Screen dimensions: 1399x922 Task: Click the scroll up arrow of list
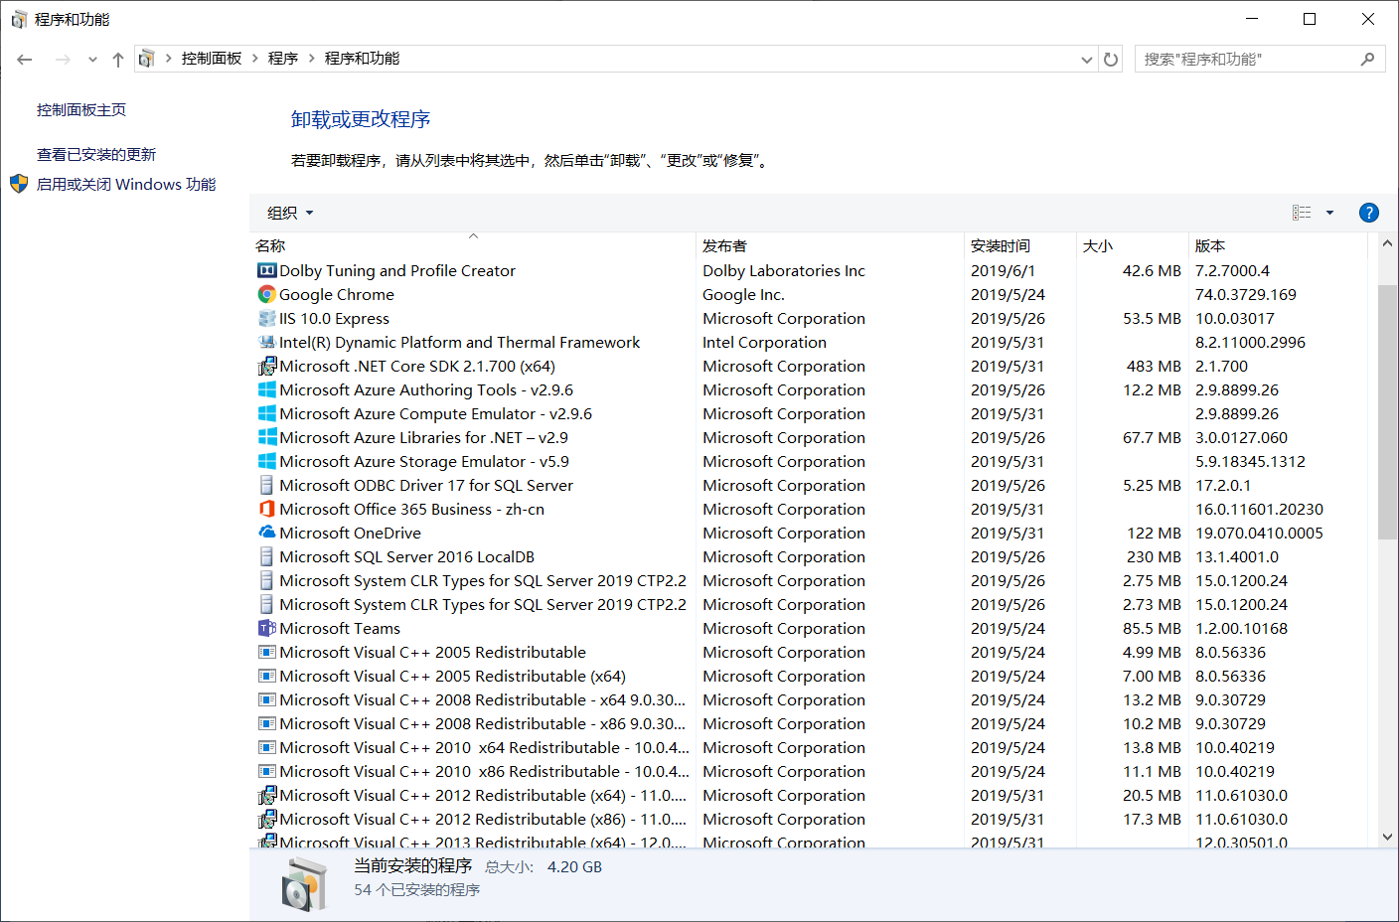pos(1388,242)
